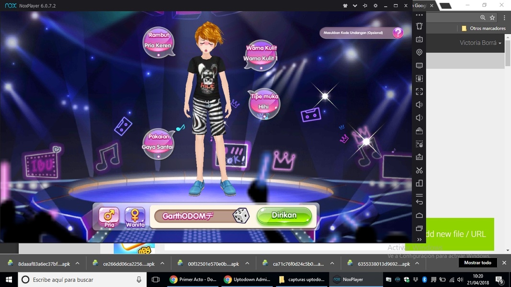Go back using Android back arrow
The width and height of the screenshot is (511, 287).
coord(420,202)
